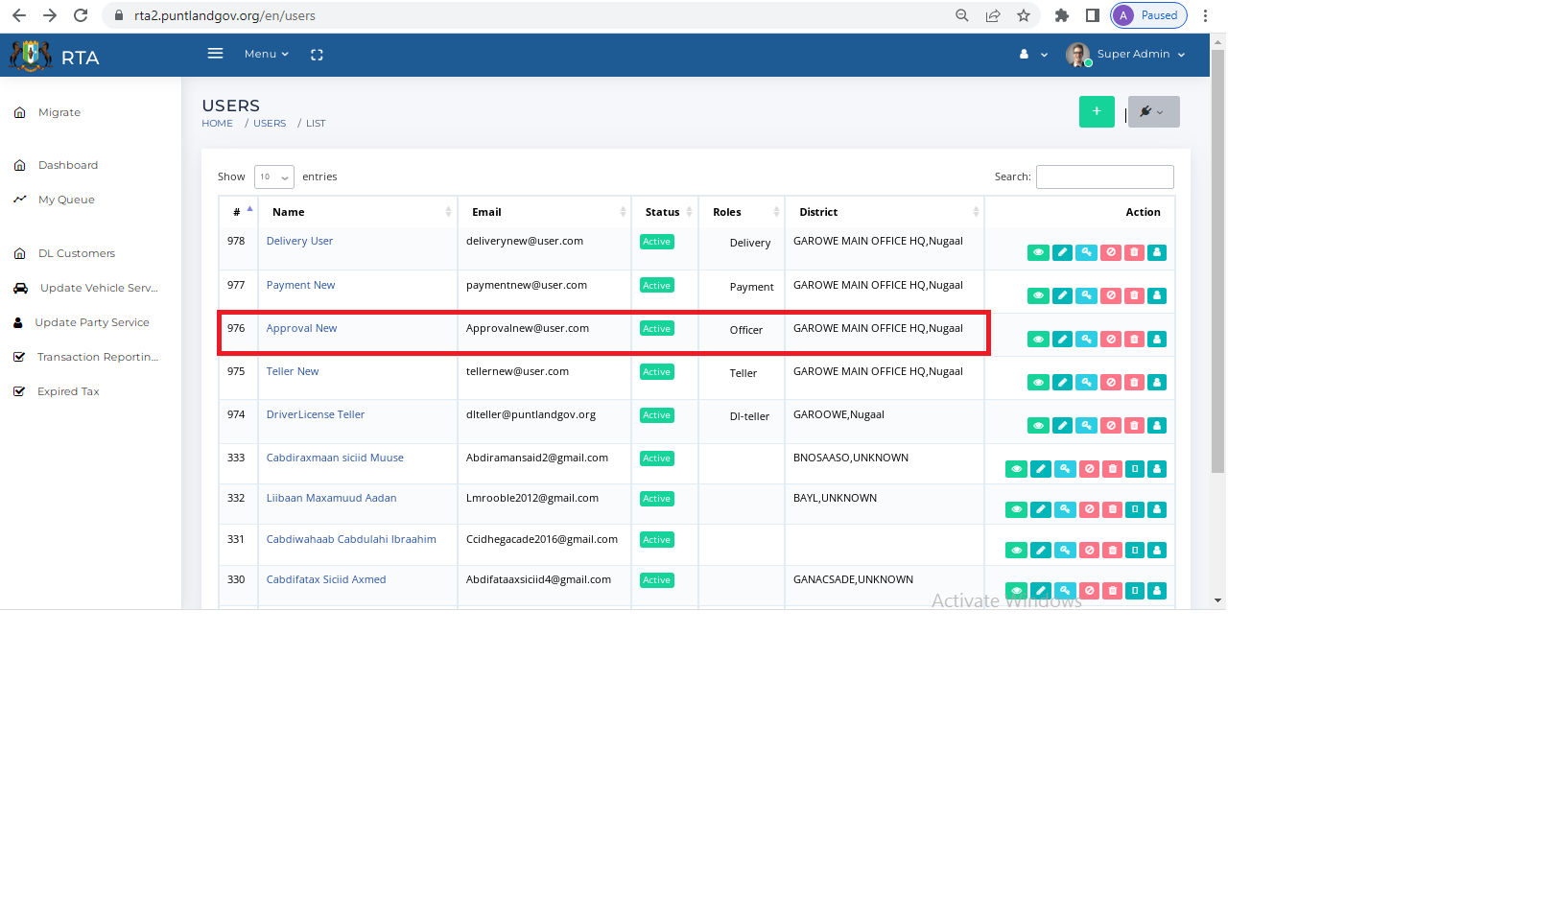Screen dimensions: 1558x917
Task: Sort table by Email column
Action: tap(544, 212)
